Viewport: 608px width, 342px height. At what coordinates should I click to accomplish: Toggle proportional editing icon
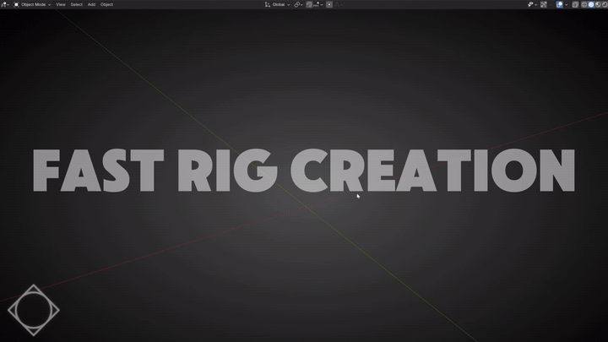[x=329, y=5]
